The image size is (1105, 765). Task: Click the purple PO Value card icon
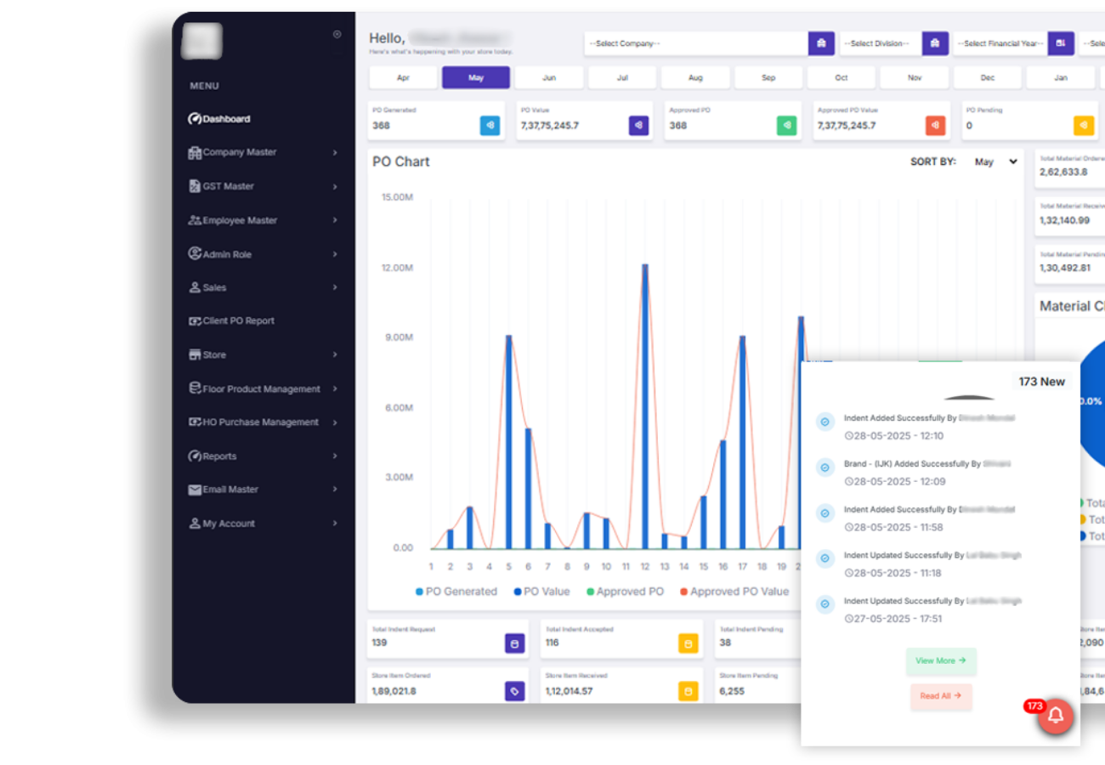pos(638,126)
